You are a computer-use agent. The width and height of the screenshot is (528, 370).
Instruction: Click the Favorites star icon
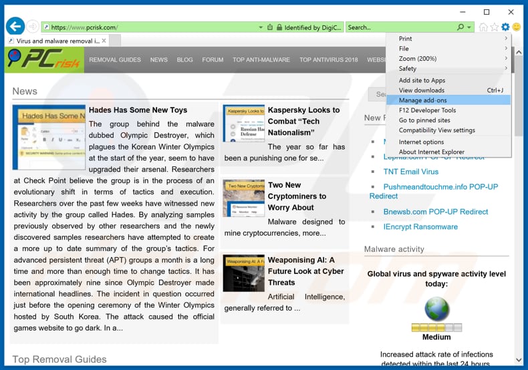495,27
